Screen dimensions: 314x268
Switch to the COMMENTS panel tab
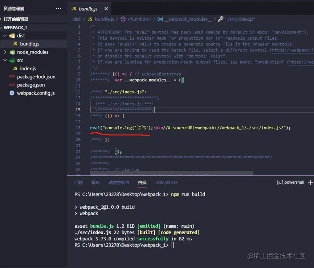click(166, 183)
